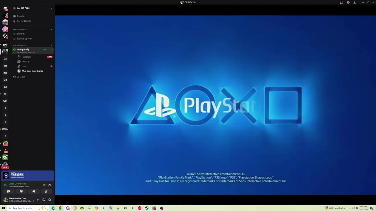Click the Discord download update icon
This screenshot has width=376, height=211.
click(x=355, y=2)
